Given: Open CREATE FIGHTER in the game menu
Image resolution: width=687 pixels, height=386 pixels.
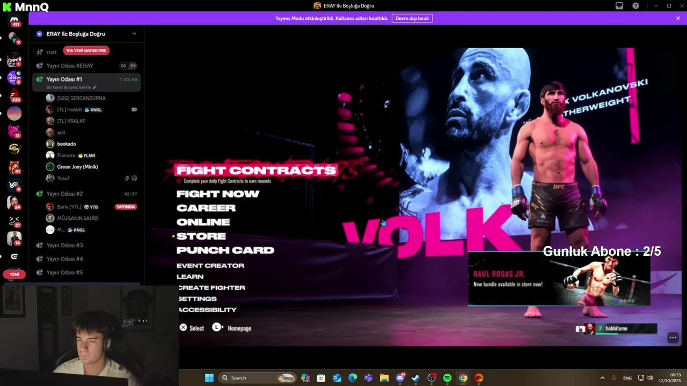Looking at the screenshot, I should tap(211, 288).
